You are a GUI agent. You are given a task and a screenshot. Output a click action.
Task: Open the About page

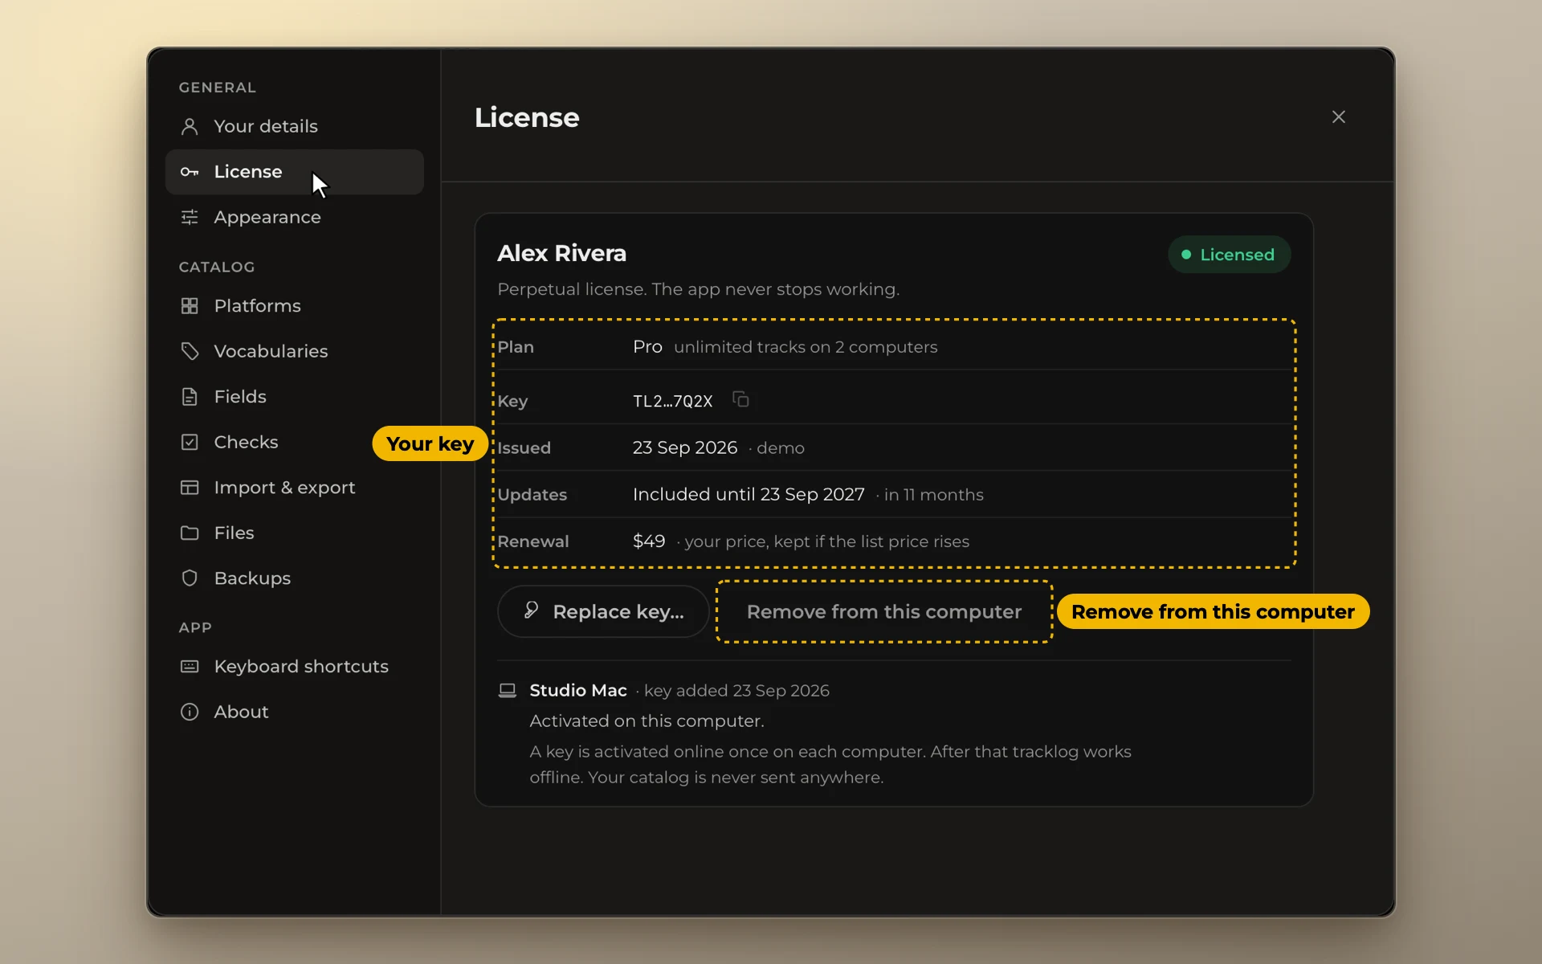tap(294, 712)
